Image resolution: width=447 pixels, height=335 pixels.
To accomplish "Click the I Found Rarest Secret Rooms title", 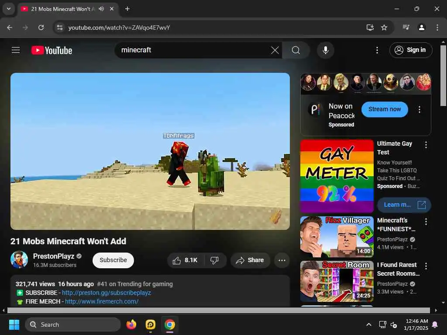I will click(x=398, y=269).
